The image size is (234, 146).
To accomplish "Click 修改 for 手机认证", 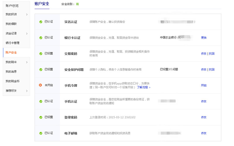I will [204, 101].
